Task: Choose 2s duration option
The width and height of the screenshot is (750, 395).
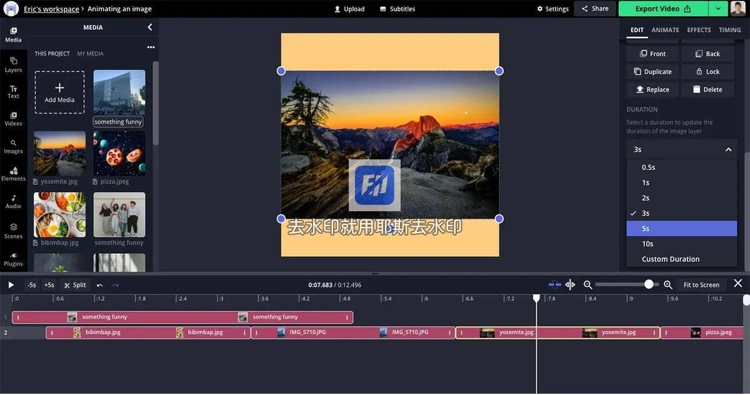Action: pyautogui.click(x=682, y=197)
